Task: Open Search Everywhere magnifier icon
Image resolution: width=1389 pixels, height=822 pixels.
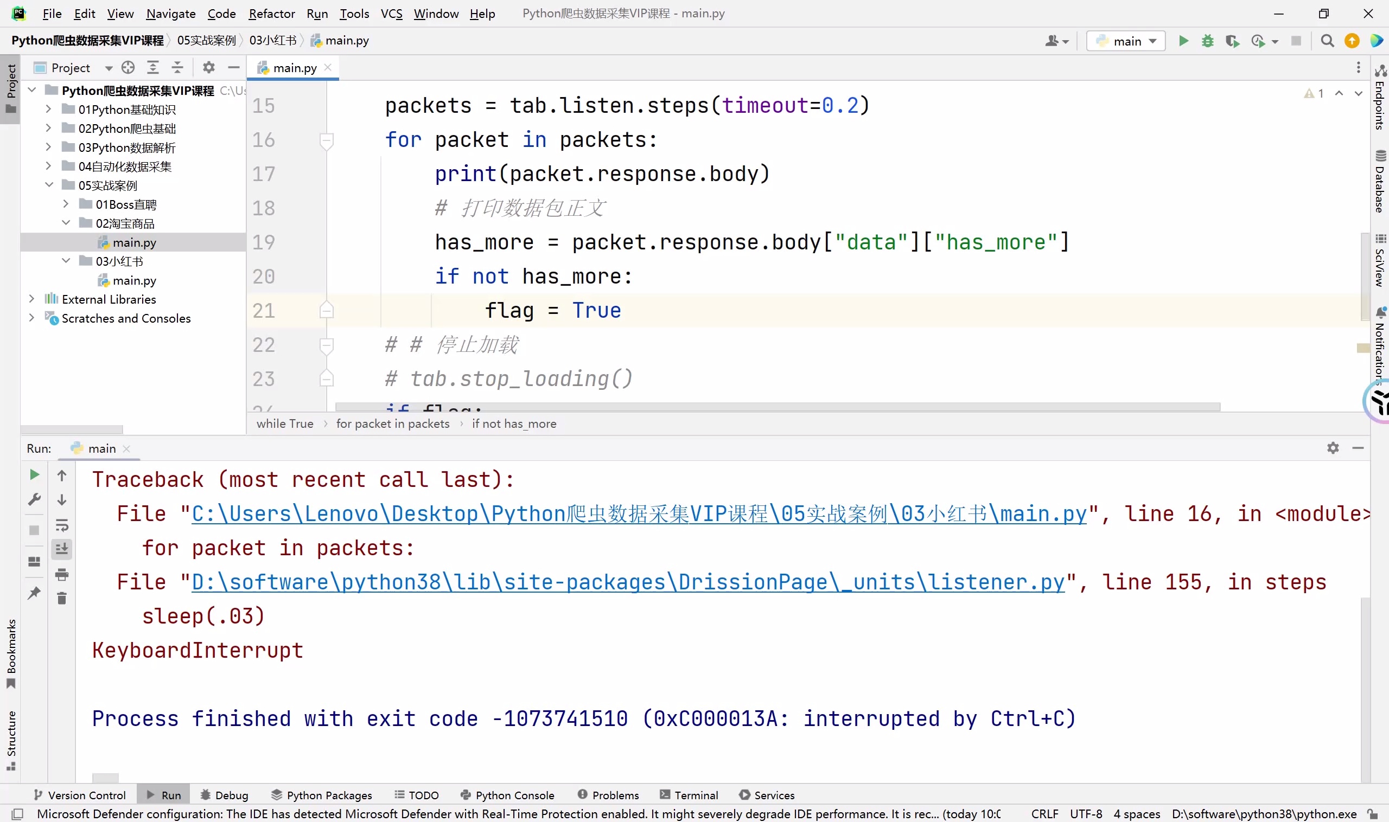Action: [x=1327, y=41]
